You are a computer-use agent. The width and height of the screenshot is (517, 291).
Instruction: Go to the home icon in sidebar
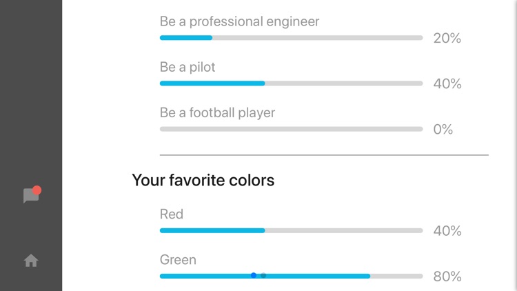(x=31, y=261)
